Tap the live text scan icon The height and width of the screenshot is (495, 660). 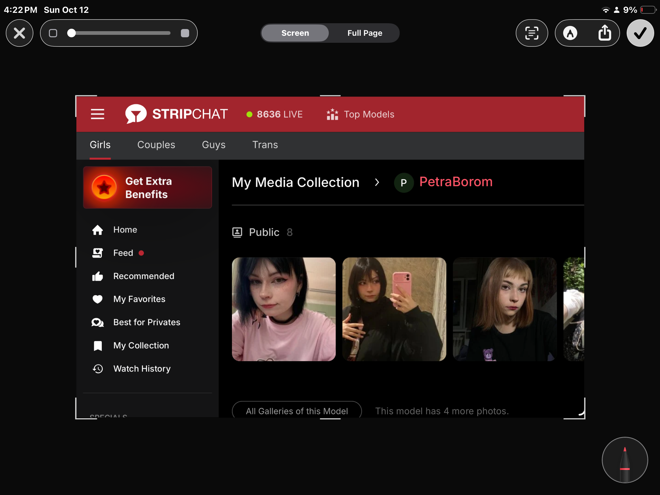[532, 33]
